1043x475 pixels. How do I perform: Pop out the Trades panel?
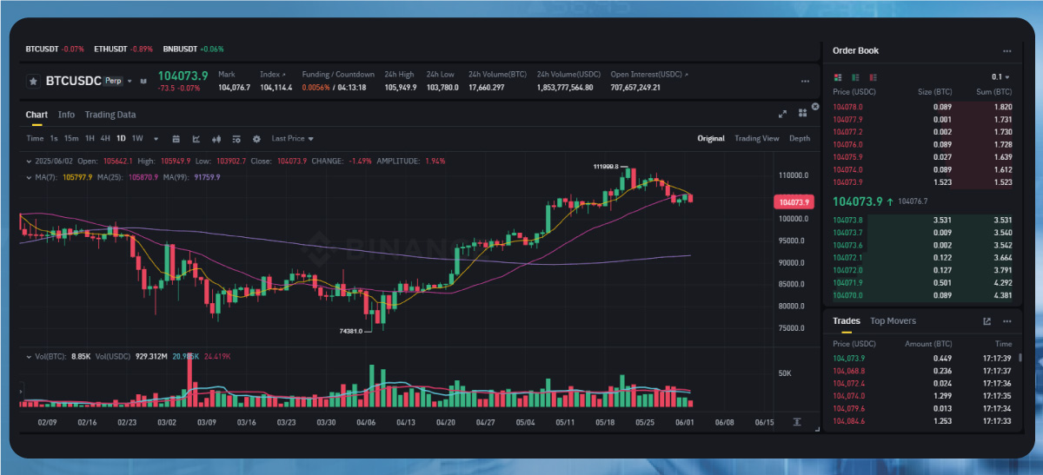[987, 321]
